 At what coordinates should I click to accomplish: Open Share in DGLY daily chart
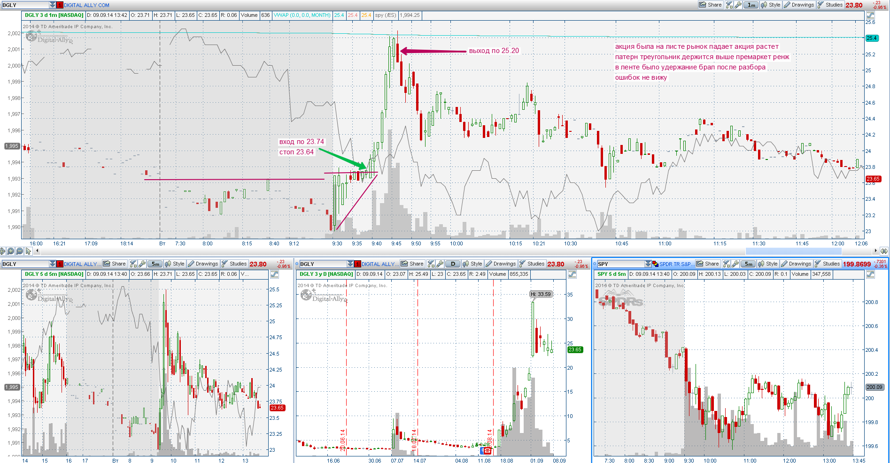click(412, 264)
